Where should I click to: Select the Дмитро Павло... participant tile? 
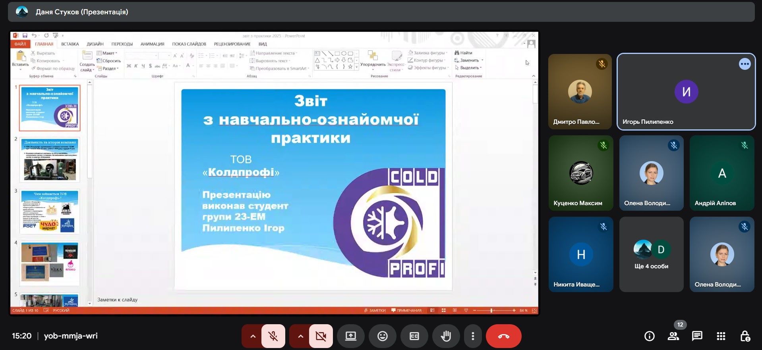click(580, 92)
